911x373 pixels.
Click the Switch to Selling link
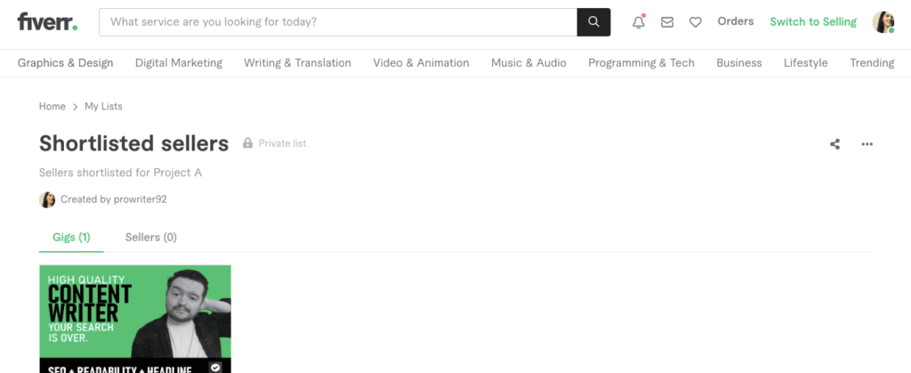click(x=813, y=22)
